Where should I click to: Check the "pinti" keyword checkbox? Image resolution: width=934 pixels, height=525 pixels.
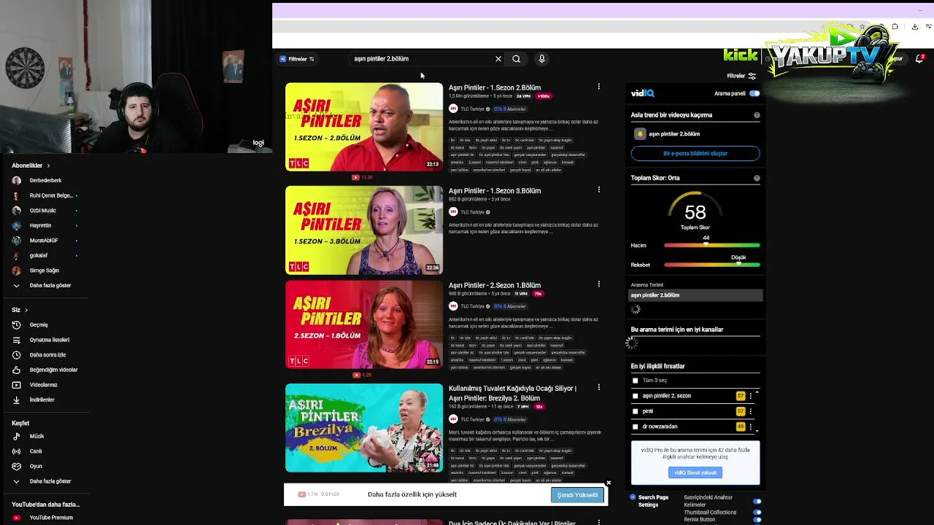635,411
